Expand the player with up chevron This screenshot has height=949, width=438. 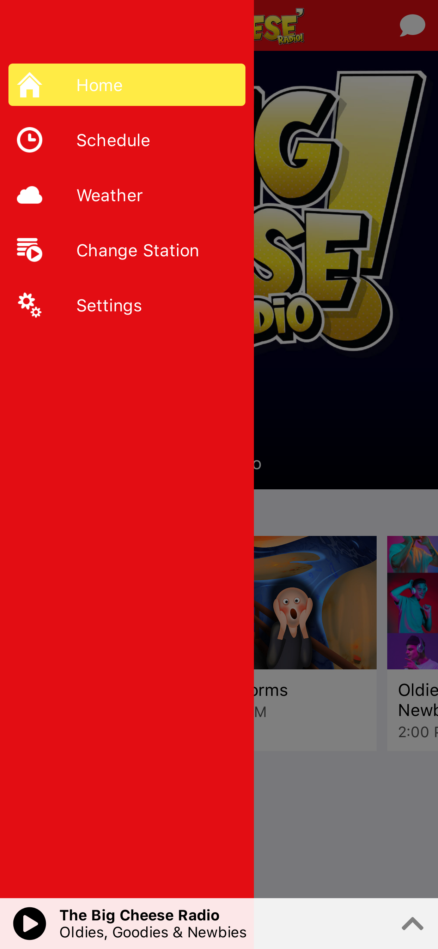(x=413, y=924)
